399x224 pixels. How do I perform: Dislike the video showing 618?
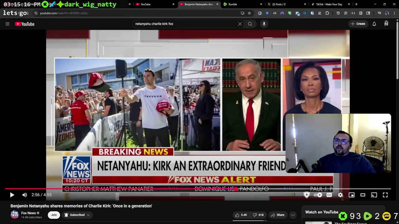(x=258, y=215)
